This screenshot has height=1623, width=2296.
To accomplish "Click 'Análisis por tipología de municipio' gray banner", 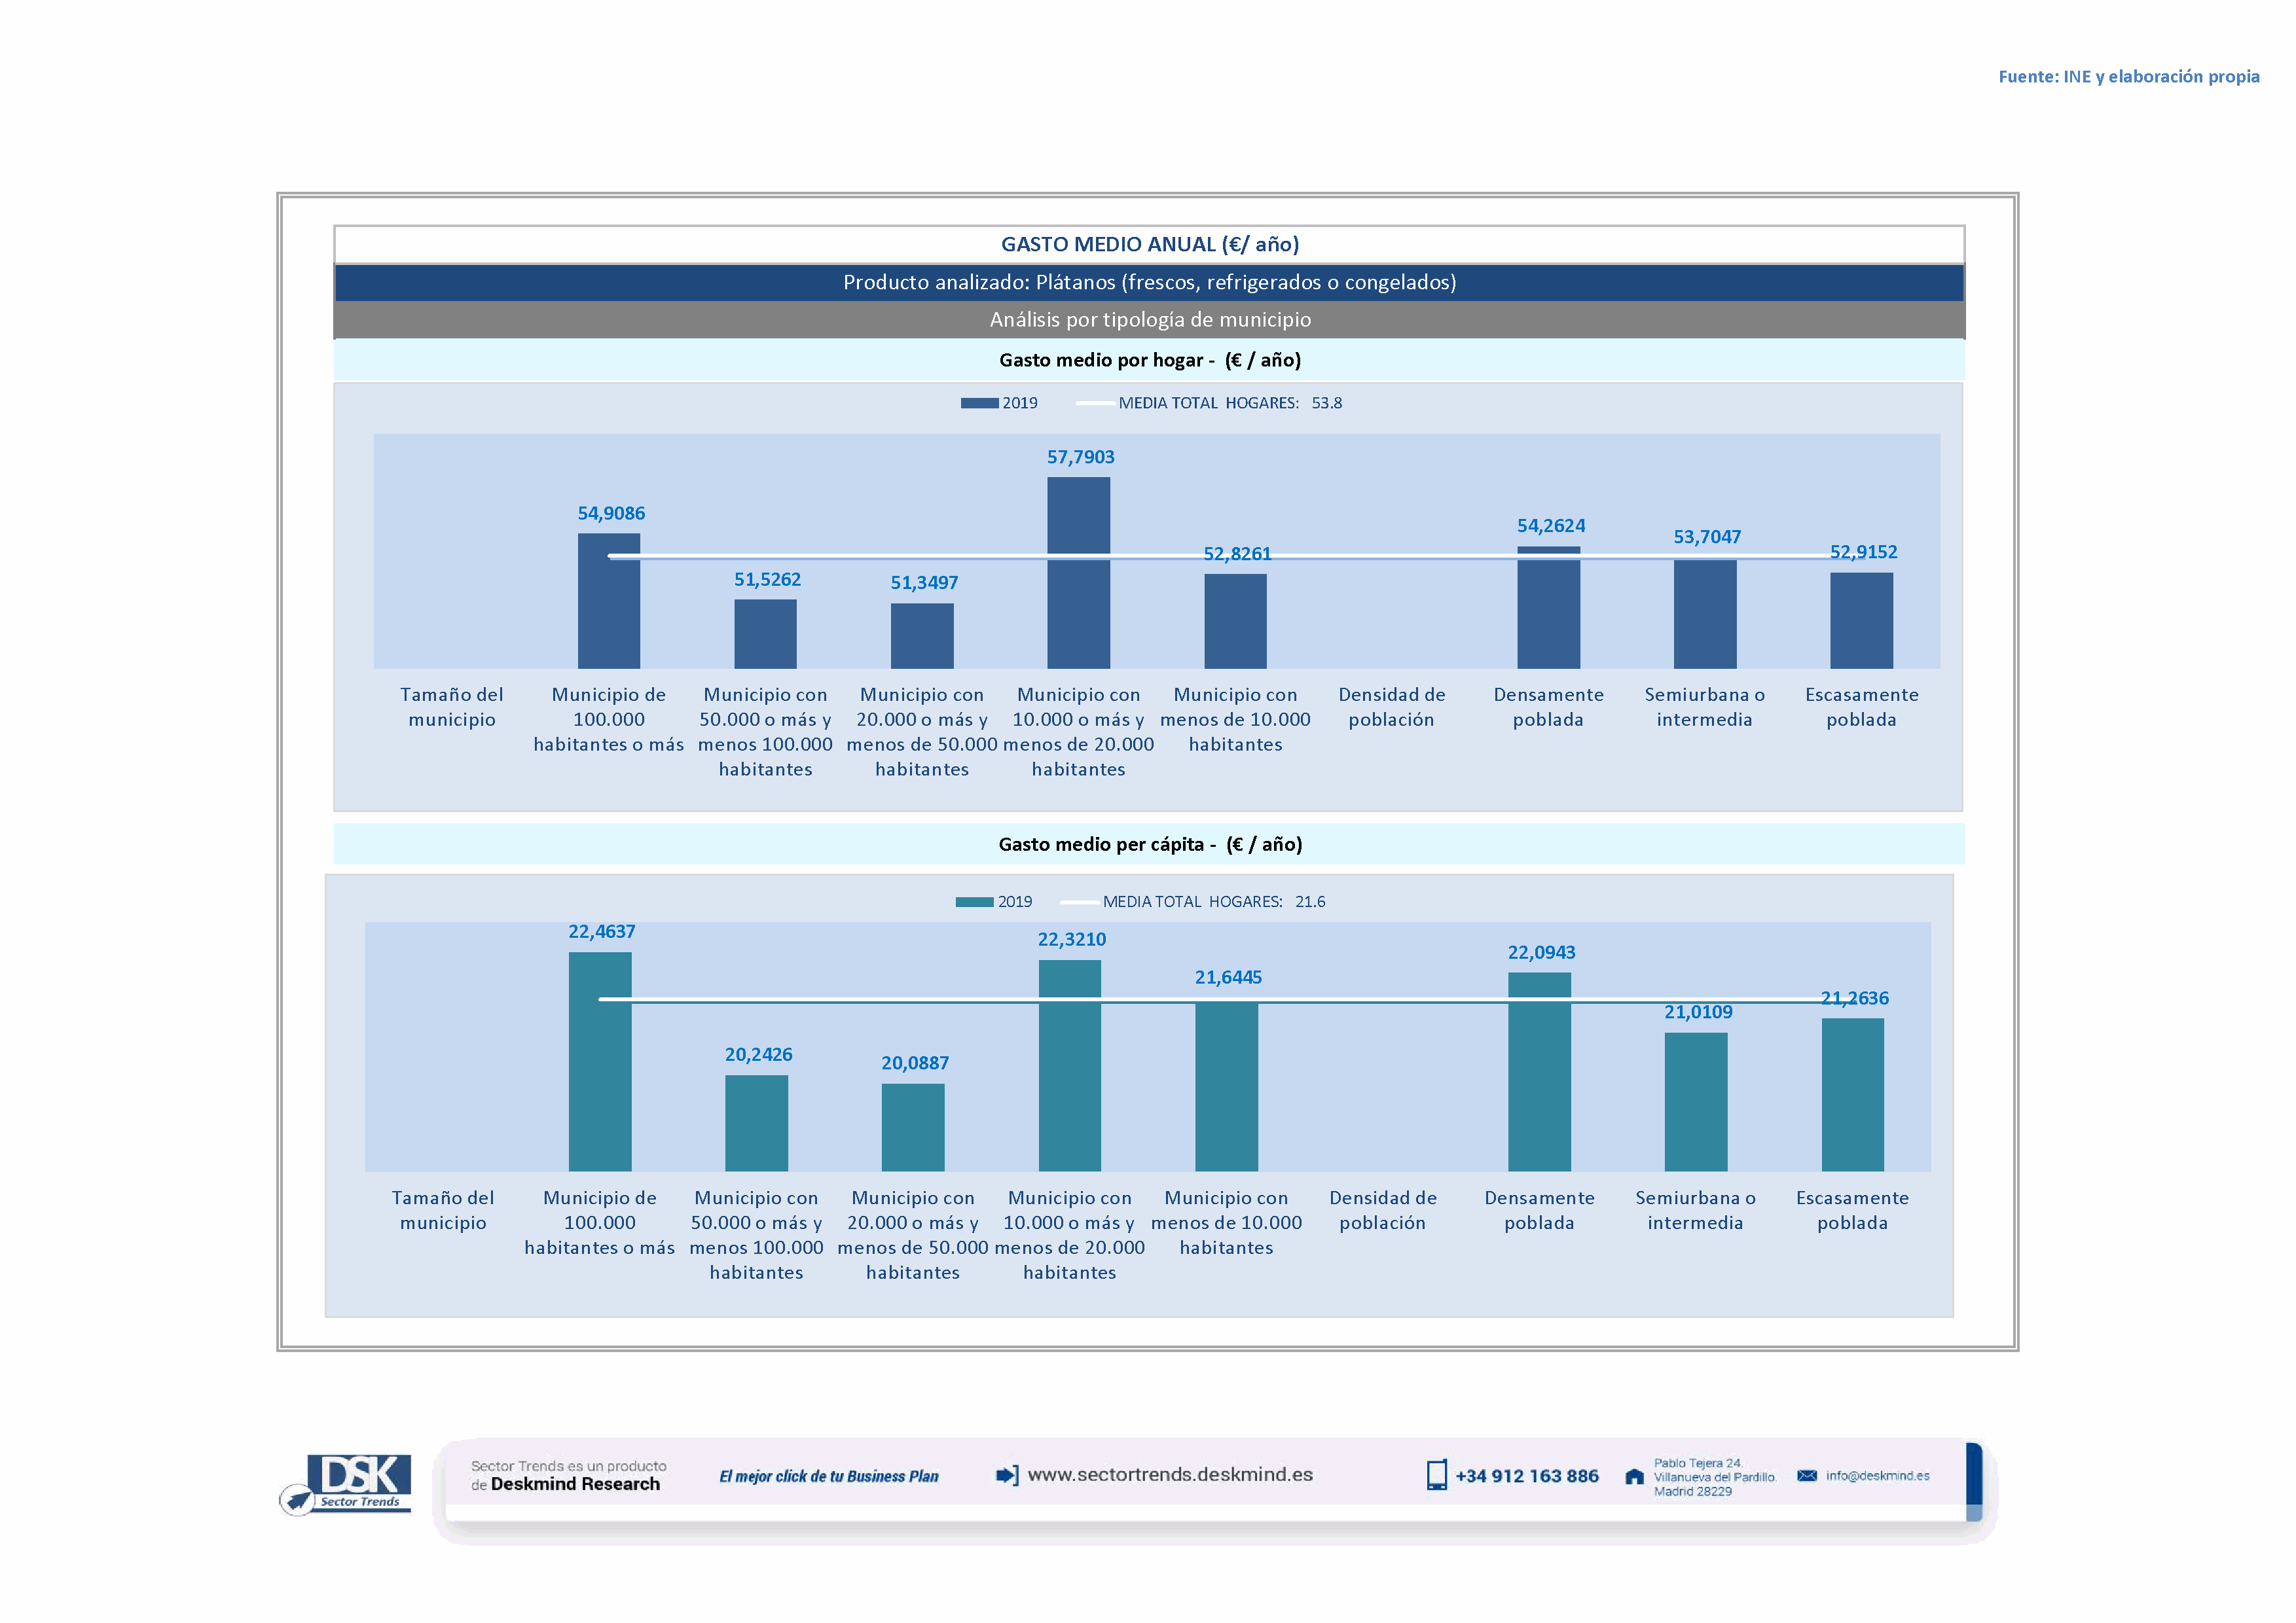I will [1149, 320].
